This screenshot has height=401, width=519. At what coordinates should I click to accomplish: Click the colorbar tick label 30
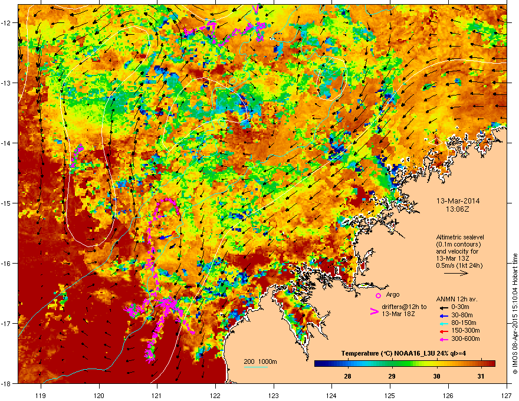(436, 376)
